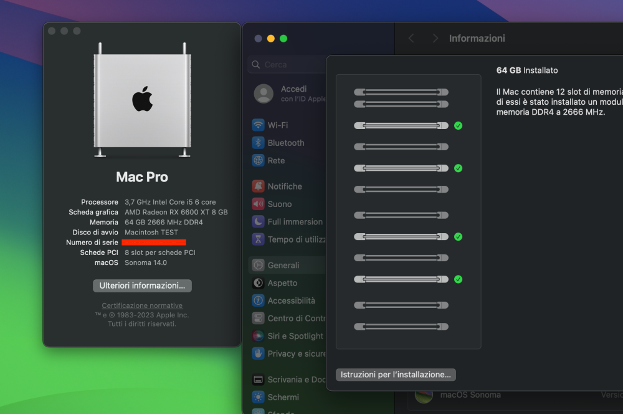The height and width of the screenshot is (414, 623).
Task: Open Scrivania e Dock icon
Action: (x=259, y=380)
